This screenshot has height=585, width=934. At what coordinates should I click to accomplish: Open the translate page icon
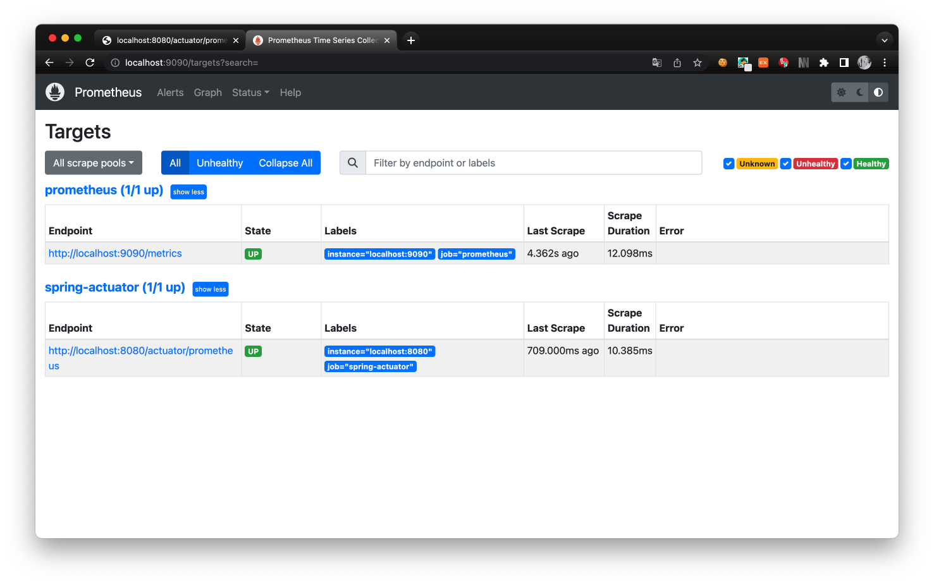[657, 63]
